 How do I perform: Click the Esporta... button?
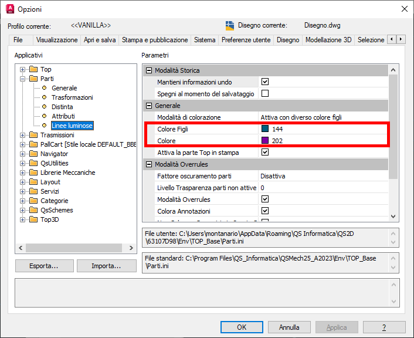click(x=44, y=266)
